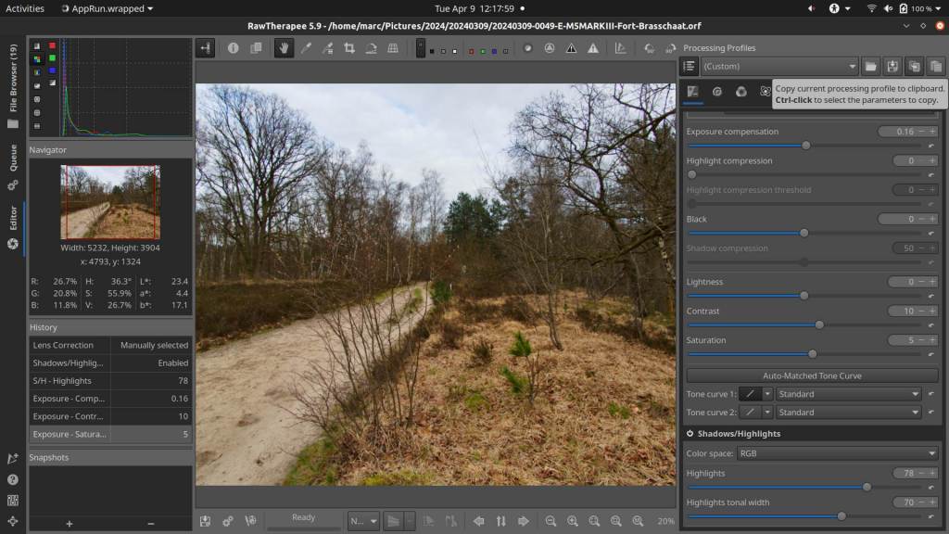The height and width of the screenshot is (534, 949).
Task: Toggle profile fill mode button
Action: click(x=689, y=66)
